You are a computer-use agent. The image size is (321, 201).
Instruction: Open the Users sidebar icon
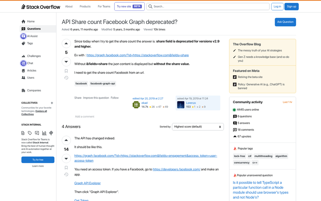(24, 78)
